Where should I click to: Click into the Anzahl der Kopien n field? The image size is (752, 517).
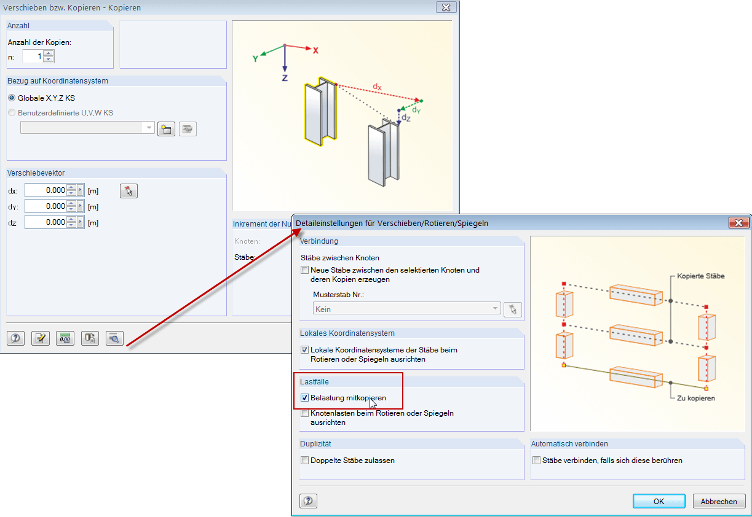[33, 56]
